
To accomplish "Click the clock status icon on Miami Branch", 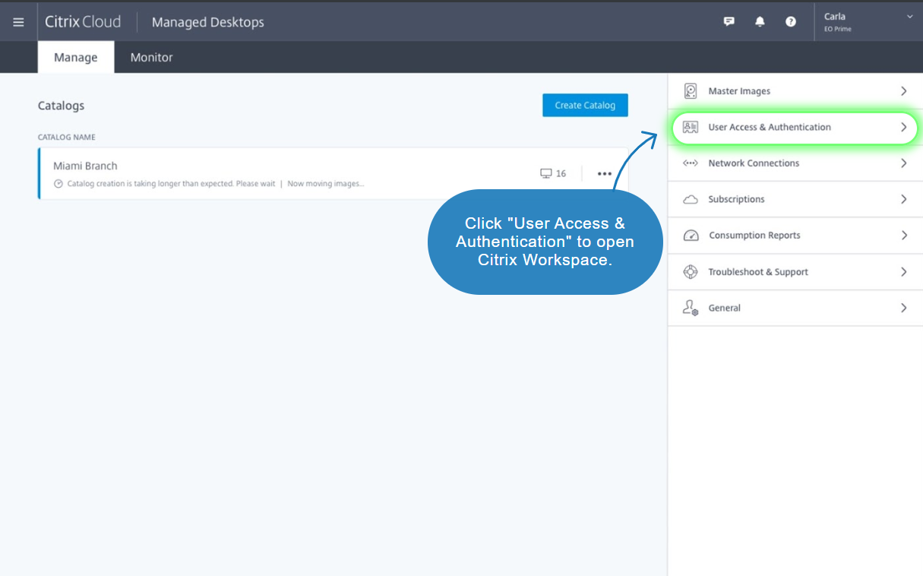I will tap(58, 184).
